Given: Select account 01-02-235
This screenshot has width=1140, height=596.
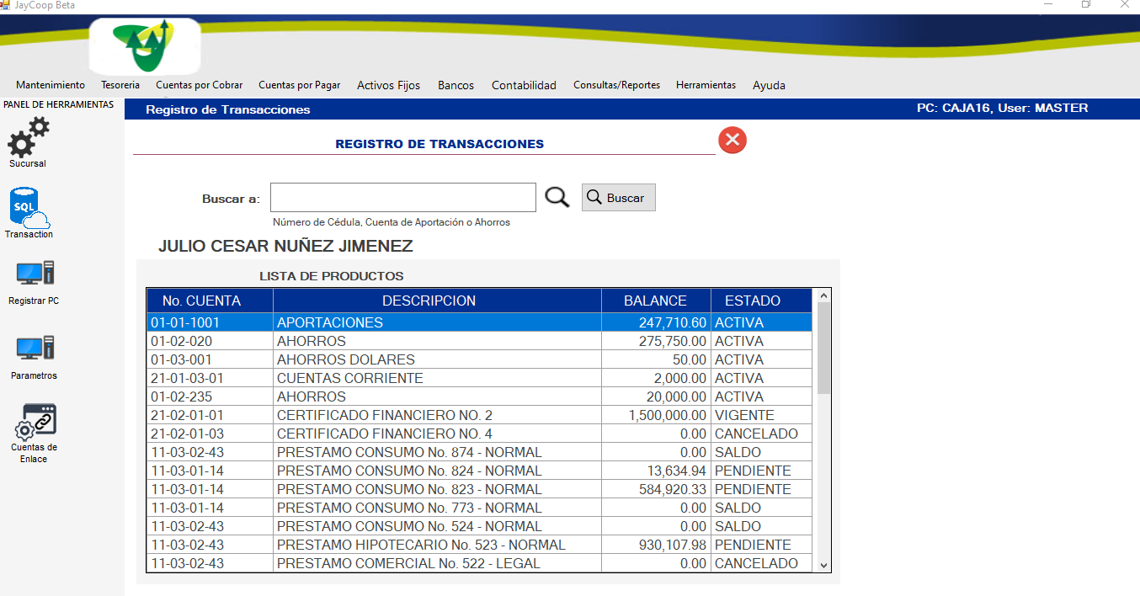Looking at the screenshot, I should (480, 396).
